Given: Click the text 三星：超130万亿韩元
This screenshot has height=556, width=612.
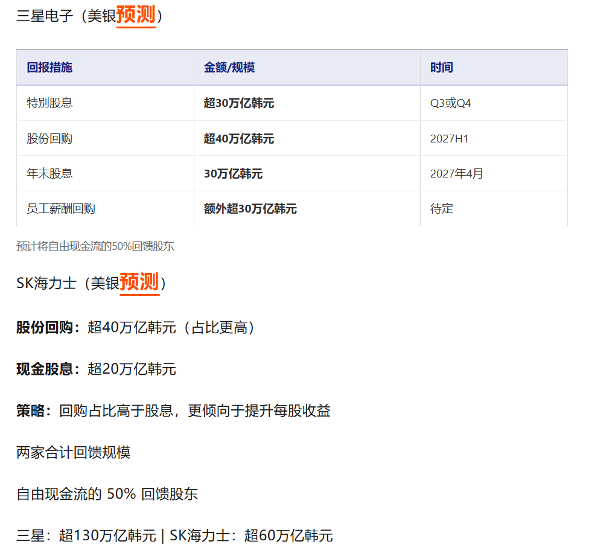Looking at the screenshot, I should pyautogui.click(x=86, y=535).
